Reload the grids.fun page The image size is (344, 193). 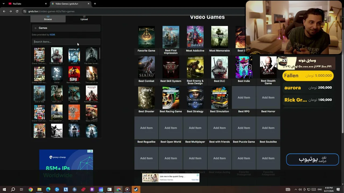coord(17,11)
